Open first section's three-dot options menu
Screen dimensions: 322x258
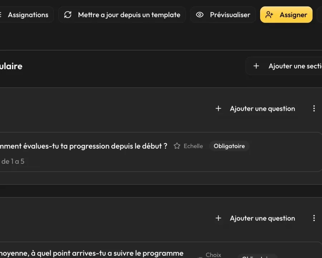tap(314, 109)
